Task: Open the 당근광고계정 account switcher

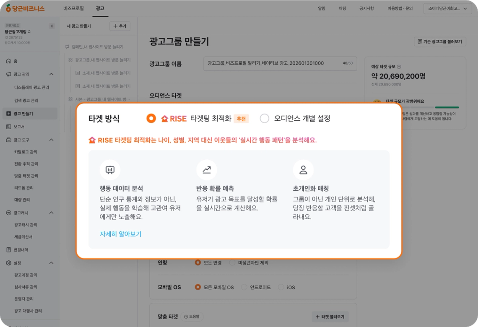Action: click(17, 32)
